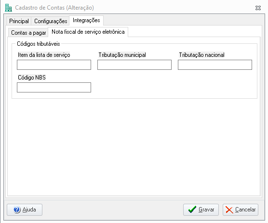Select the Integrações tab
This screenshot has width=268, height=223.
pos(86,20)
